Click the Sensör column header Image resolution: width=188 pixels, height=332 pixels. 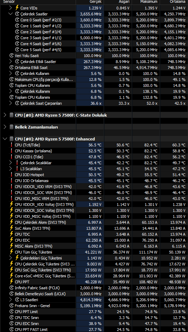(38, 2)
